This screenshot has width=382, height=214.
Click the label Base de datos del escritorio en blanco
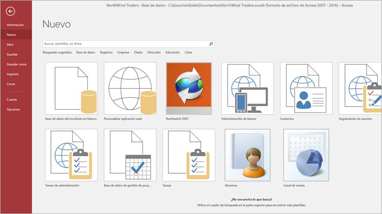click(x=71, y=119)
